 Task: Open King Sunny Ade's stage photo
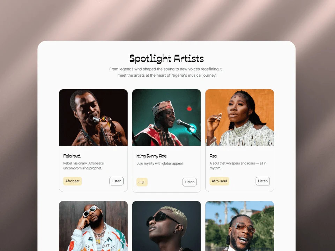click(166, 117)
